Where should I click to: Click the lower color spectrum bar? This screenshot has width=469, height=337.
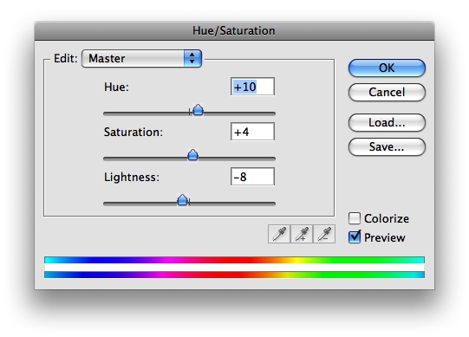[234, 275]
